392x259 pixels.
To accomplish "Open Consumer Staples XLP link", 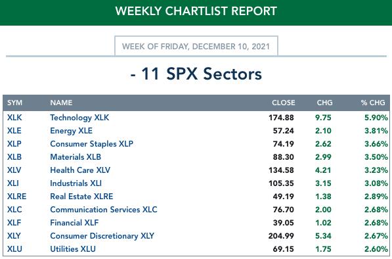I will pyautogui.click(x=91, y=144).
